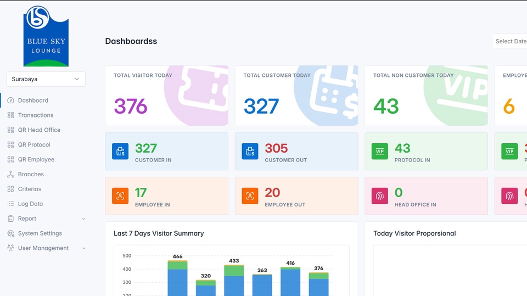
Task: Open the Surabaya branch dropdown
Action: click(46, 79)
